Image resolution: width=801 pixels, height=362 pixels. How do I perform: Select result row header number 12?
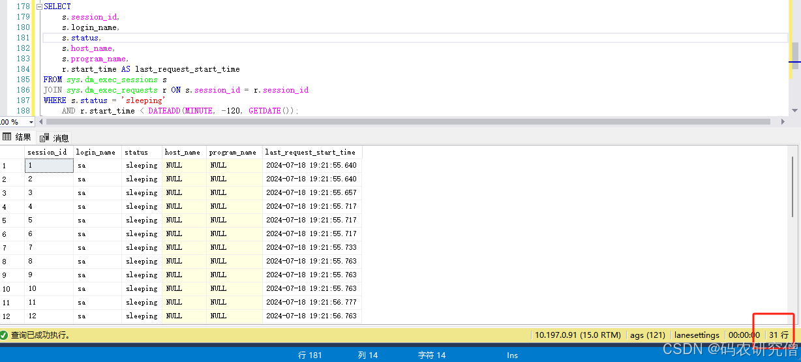click(x=12, y=316)
